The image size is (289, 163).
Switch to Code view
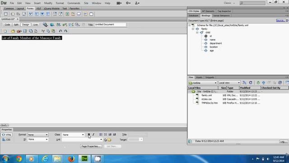7,24
